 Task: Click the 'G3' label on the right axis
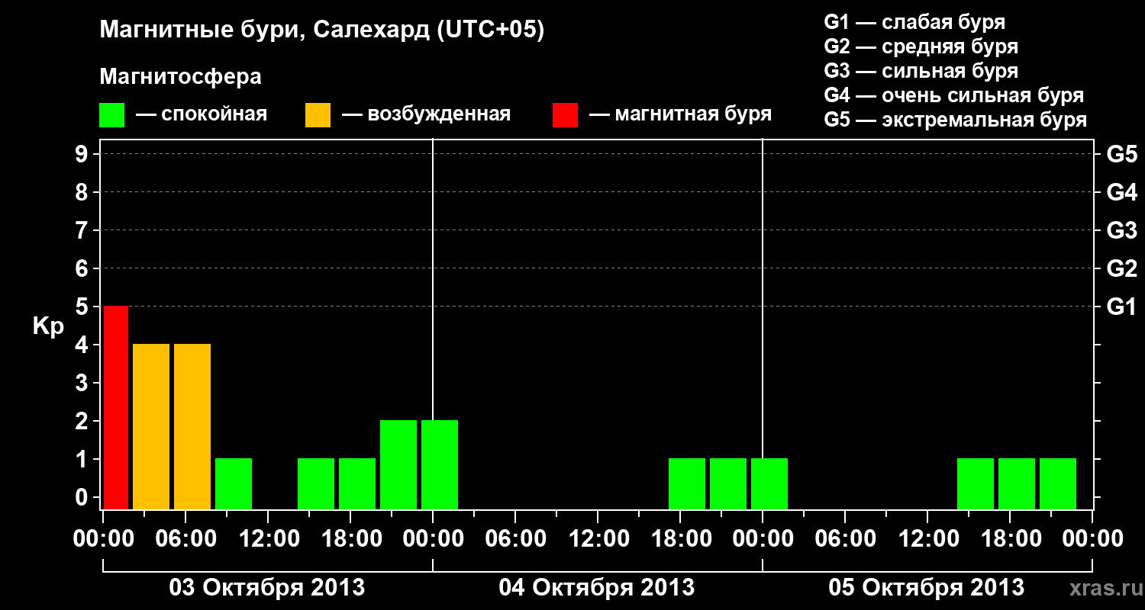pyautogui.click(x=1122, y=230)
